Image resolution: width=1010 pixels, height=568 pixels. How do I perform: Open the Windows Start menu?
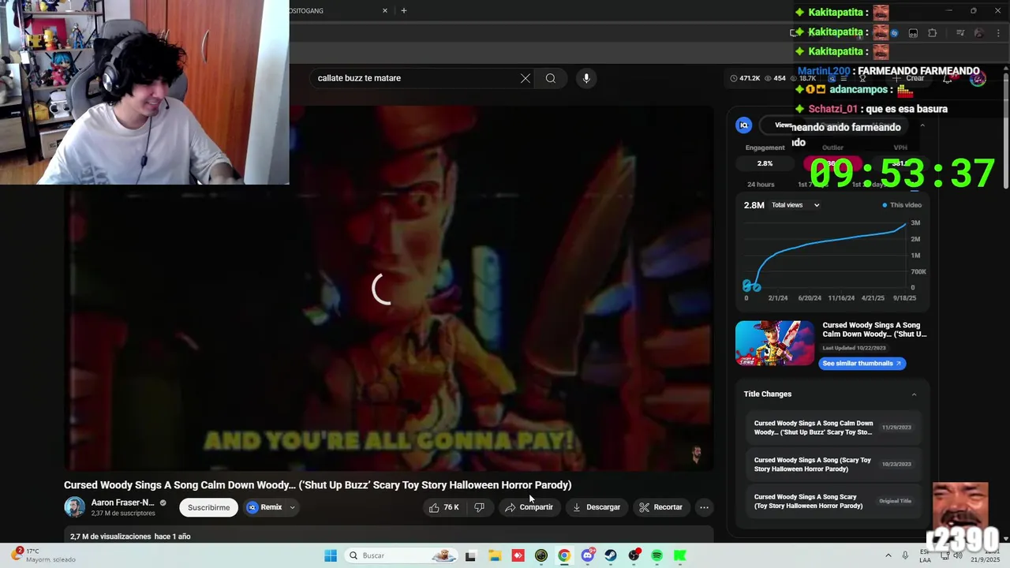[x=330, y=555]
